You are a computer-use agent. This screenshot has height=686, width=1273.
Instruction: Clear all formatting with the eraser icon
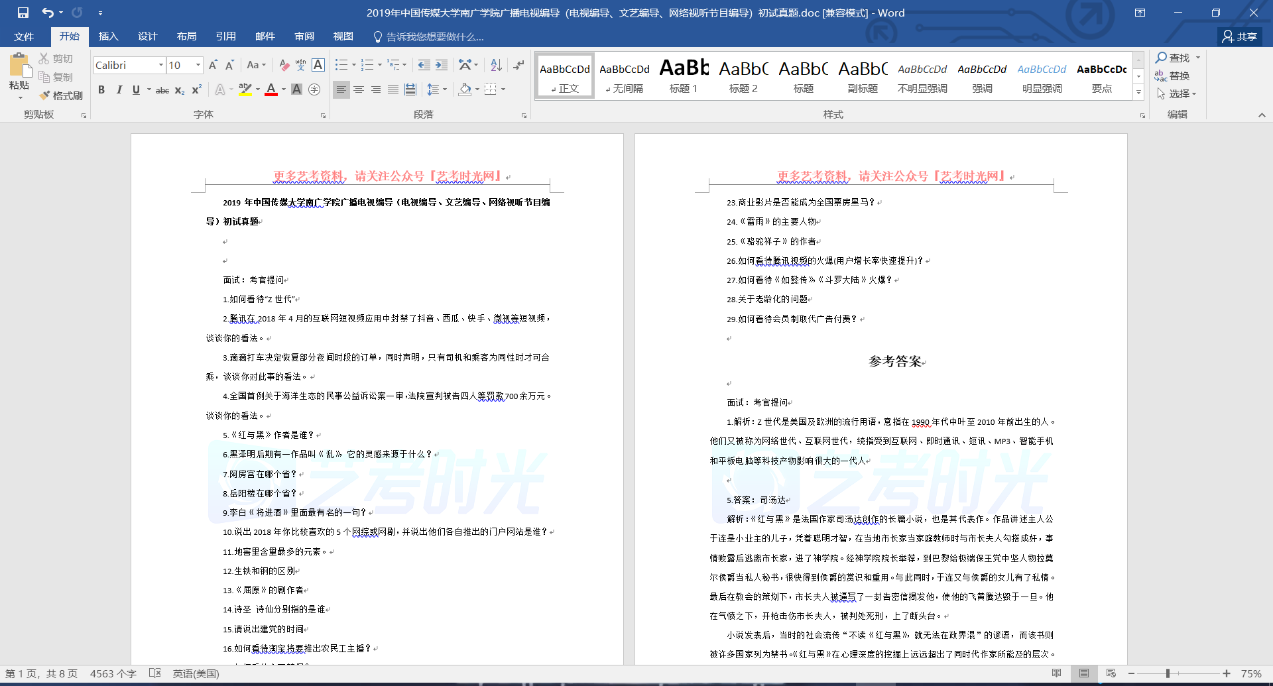click(284, 65)
